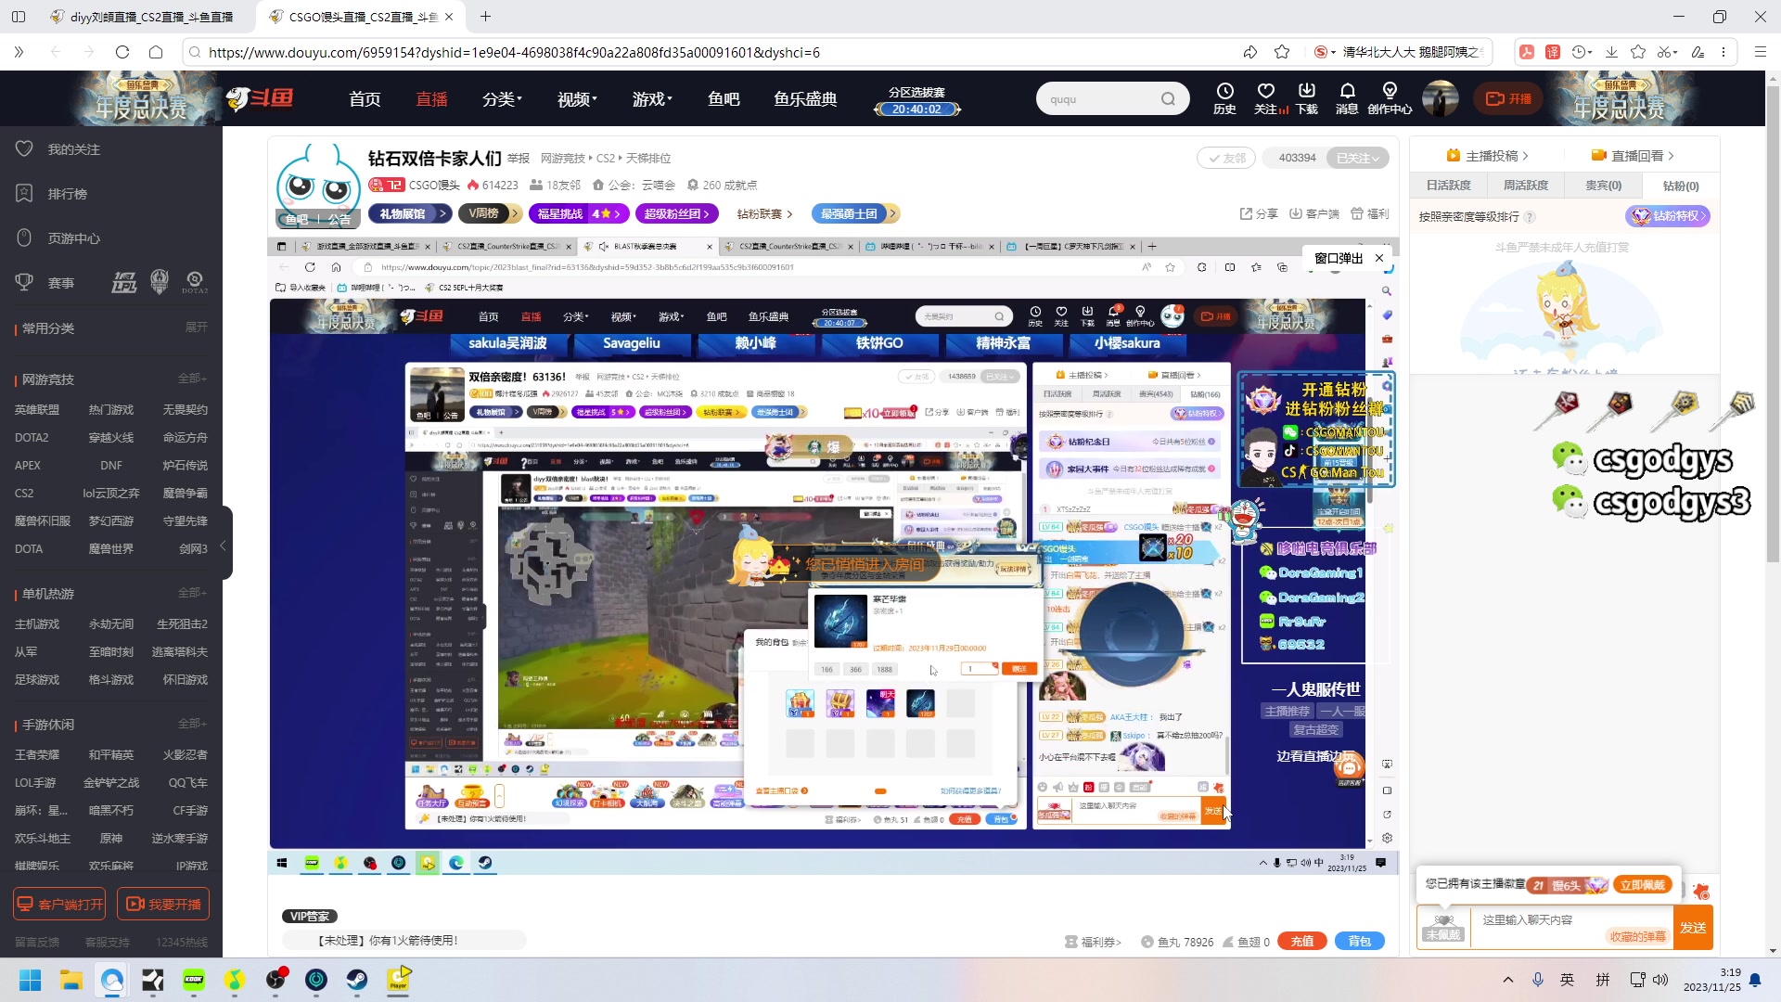This screenshot has width=1781, height=1002.
Task: Click the Windows Start button
Action: tap(31, 980)
